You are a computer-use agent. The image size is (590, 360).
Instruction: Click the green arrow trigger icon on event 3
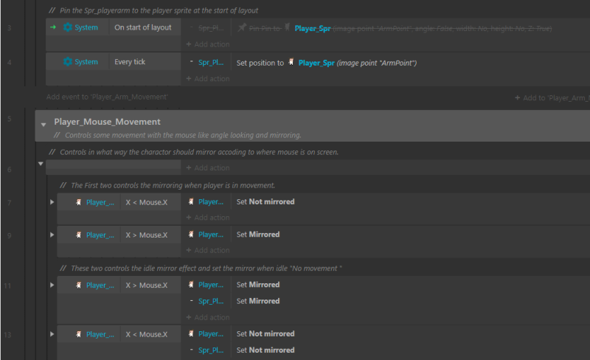coord(52,28)
